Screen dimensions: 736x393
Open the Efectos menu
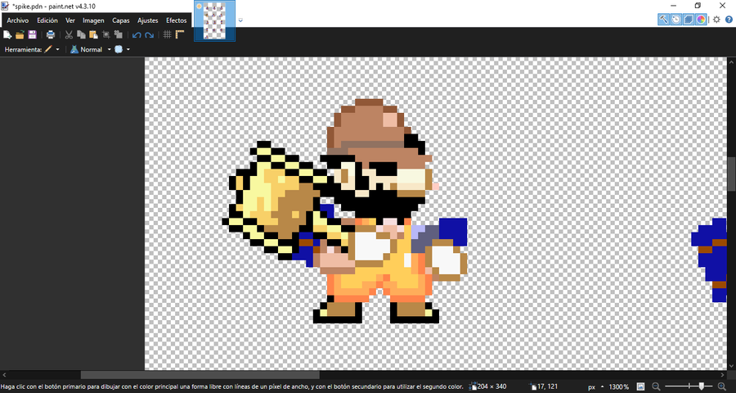177,20
